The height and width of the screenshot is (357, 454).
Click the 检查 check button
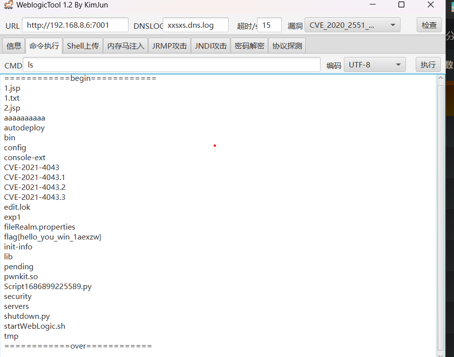tap(429, 25)
